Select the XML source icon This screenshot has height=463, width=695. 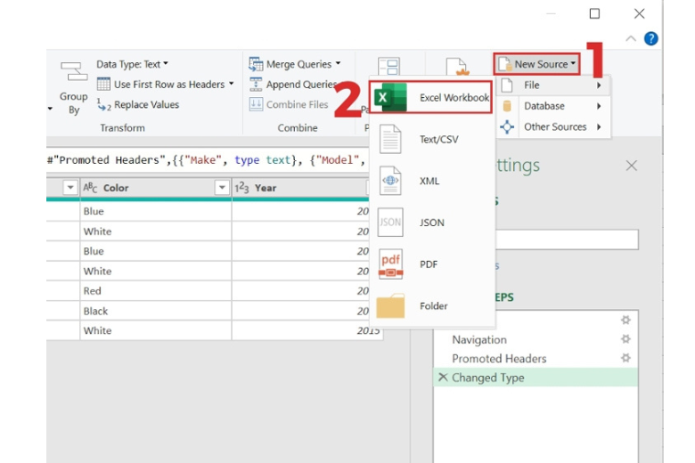click(390, 181)
